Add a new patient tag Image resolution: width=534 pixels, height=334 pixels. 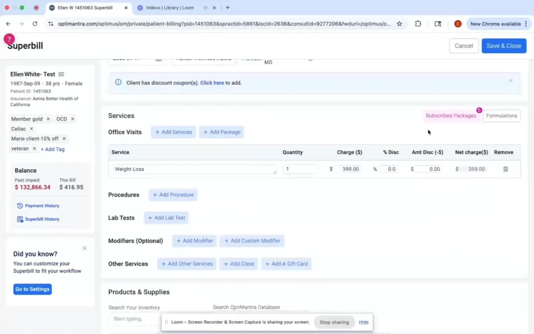click(53, 149)
